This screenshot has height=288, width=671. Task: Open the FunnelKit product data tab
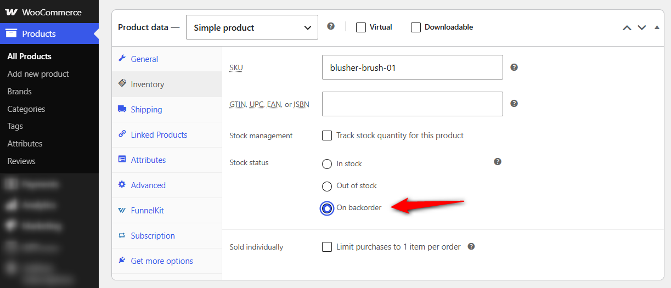(167, 211)
